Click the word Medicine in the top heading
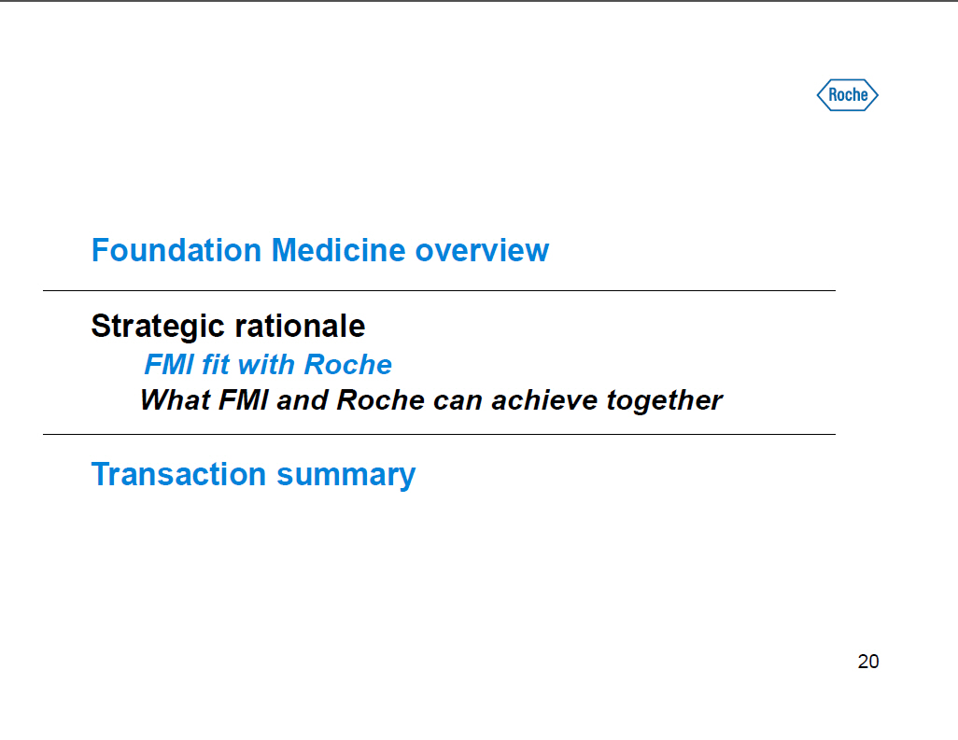 [x=339, y=251]
